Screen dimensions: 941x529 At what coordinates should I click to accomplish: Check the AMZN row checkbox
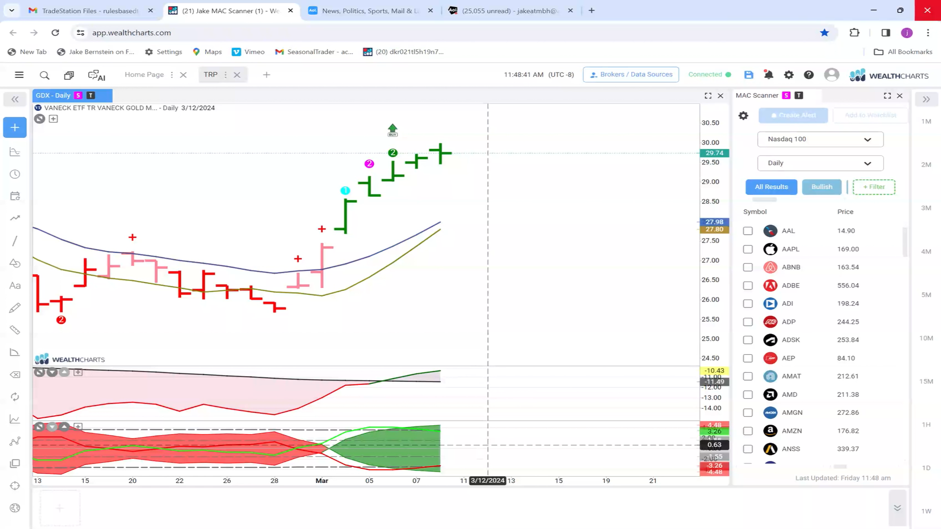coord(747,431)
